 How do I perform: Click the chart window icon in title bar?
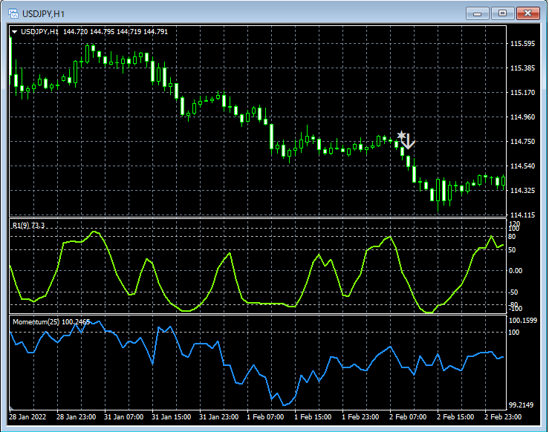point(13,13)
